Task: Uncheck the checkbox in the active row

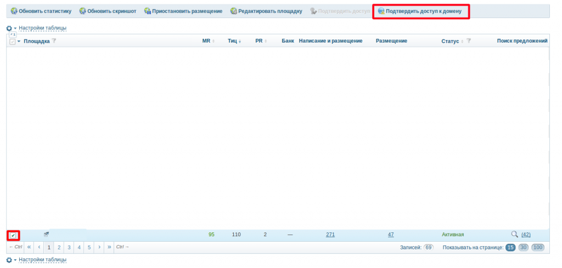Action: (x=13, y=235)
